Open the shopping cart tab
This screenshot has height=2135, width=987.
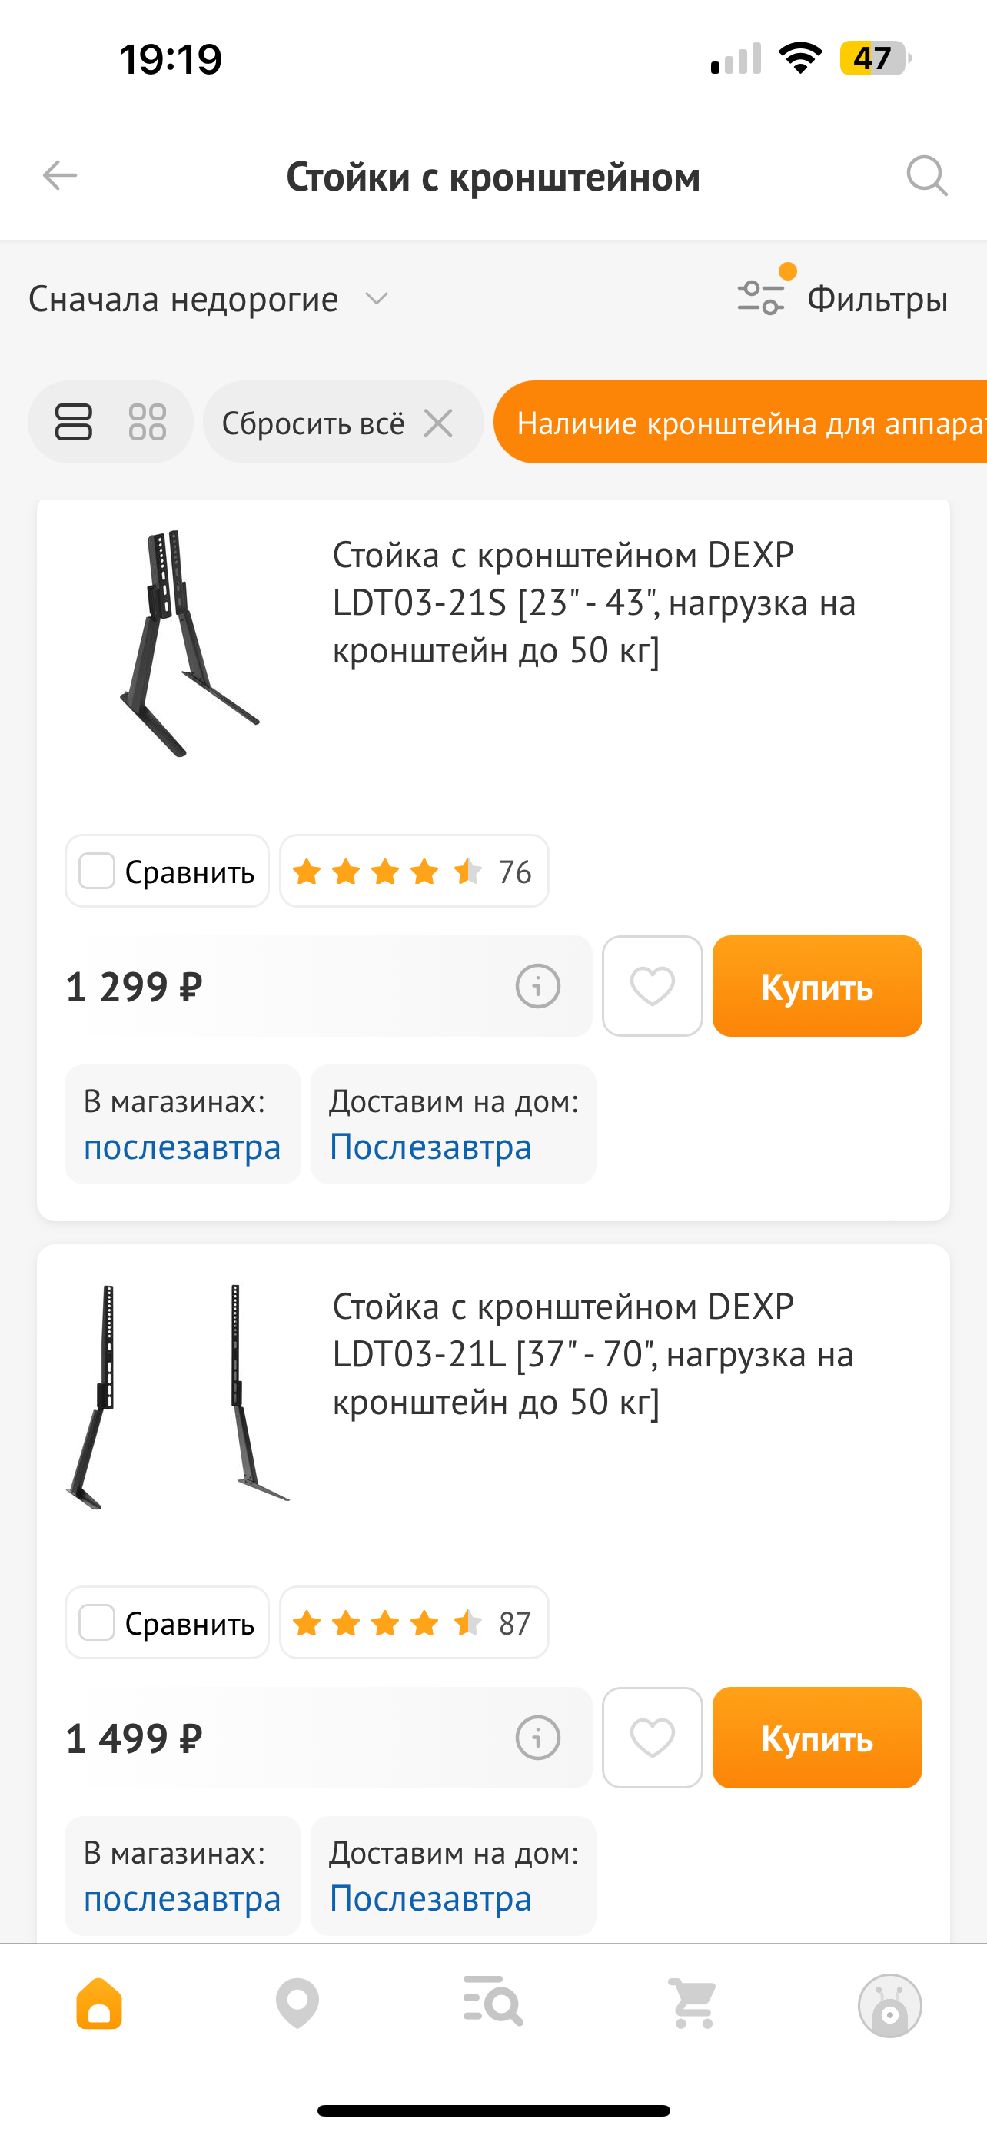[693, 2004]
